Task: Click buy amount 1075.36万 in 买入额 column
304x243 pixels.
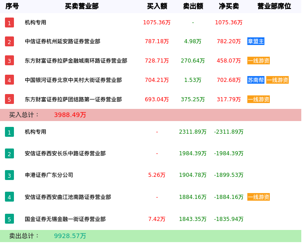Action: click(157, 22)
